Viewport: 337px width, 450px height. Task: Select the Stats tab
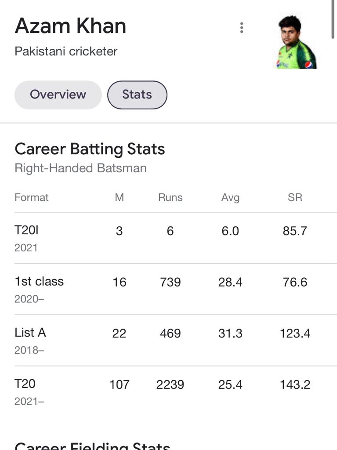pyautogui.click(x=137, y=95)
